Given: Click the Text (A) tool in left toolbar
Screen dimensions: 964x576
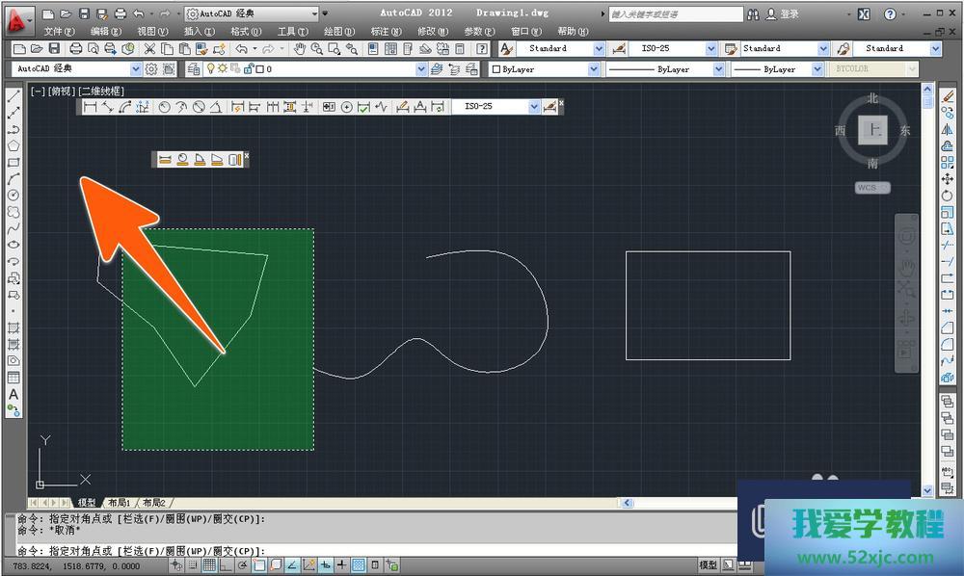Looking at the screenshot, I should point(13,394).
